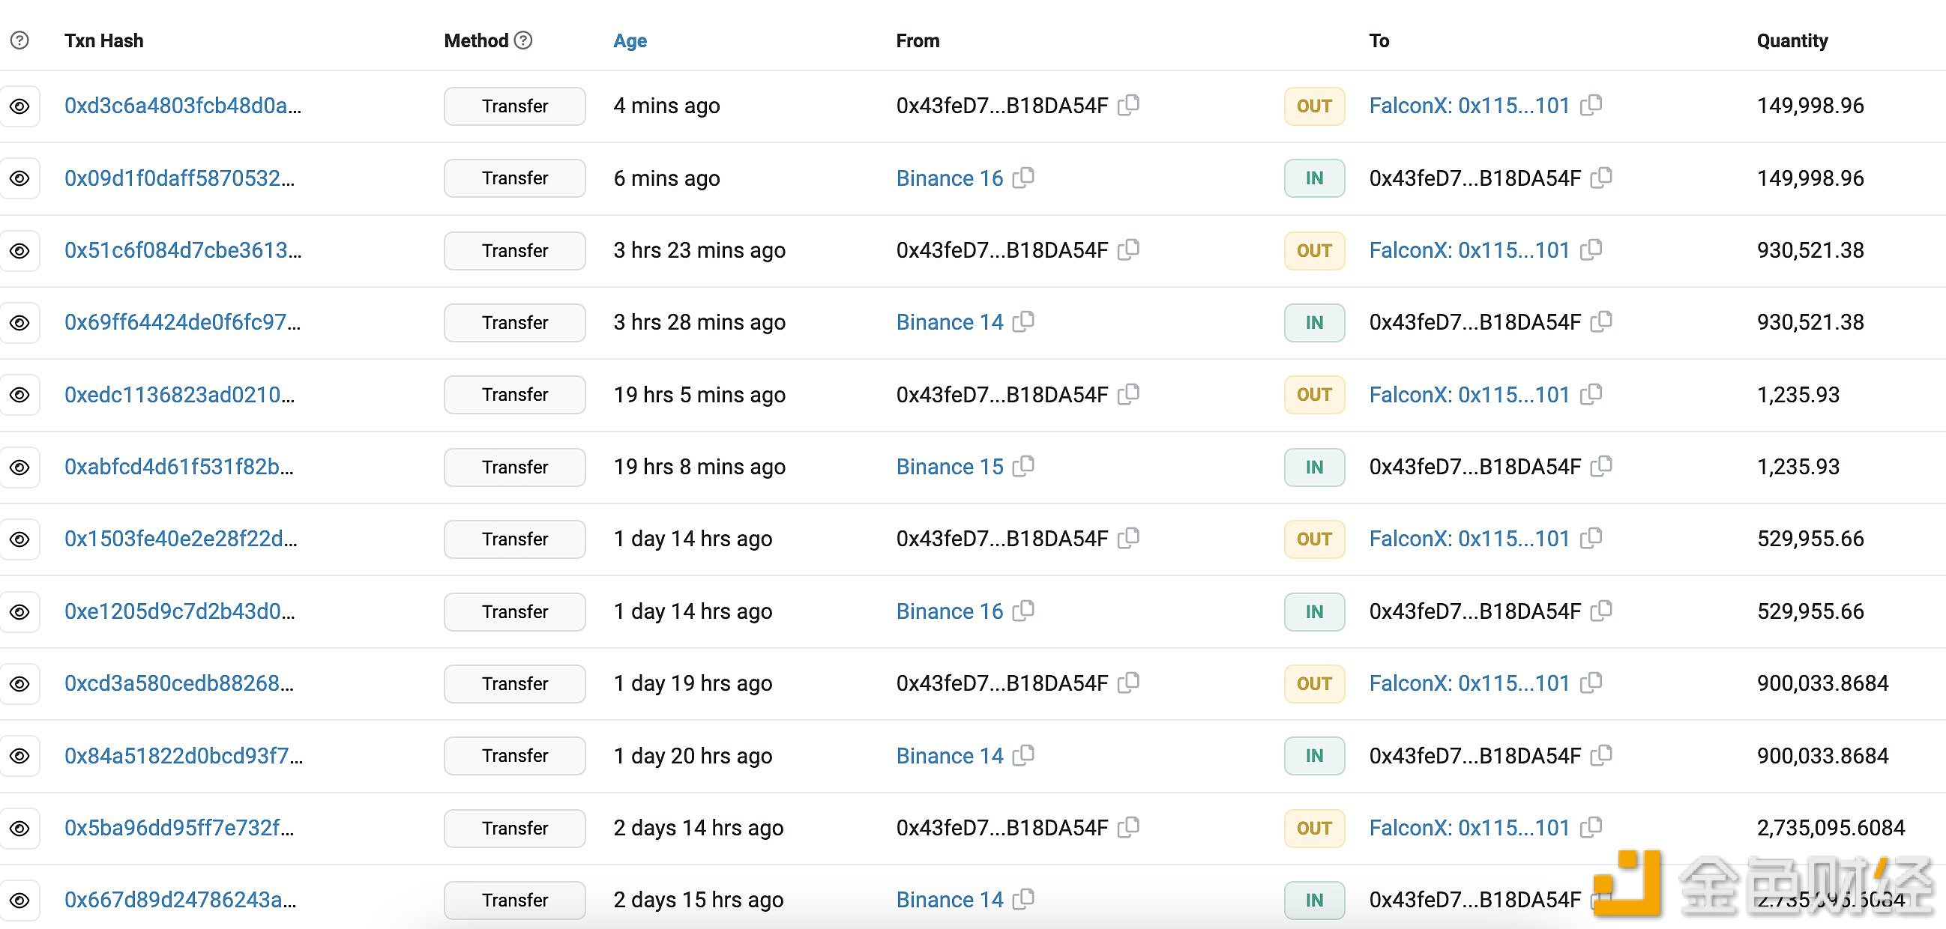The height and width of the screenshot is (929, 1946).
Task: Preview transaction 0xcd3a580cedb88268 with eye icon
Action: [x=19, y=683]
